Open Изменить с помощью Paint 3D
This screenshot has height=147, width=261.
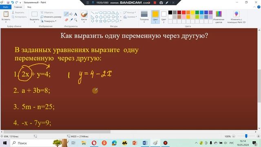237,17
